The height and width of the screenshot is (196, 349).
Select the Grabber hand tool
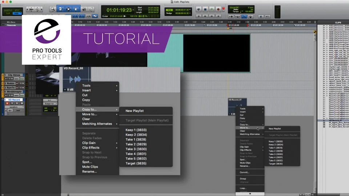[x=76, y=9]
